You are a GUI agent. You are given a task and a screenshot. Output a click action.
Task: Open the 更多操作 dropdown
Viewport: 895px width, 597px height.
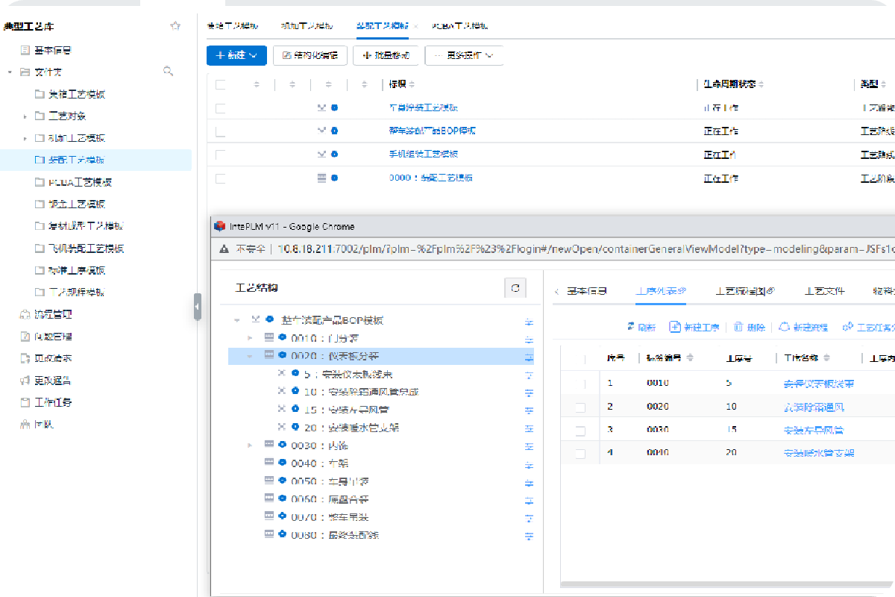(463, 55)
